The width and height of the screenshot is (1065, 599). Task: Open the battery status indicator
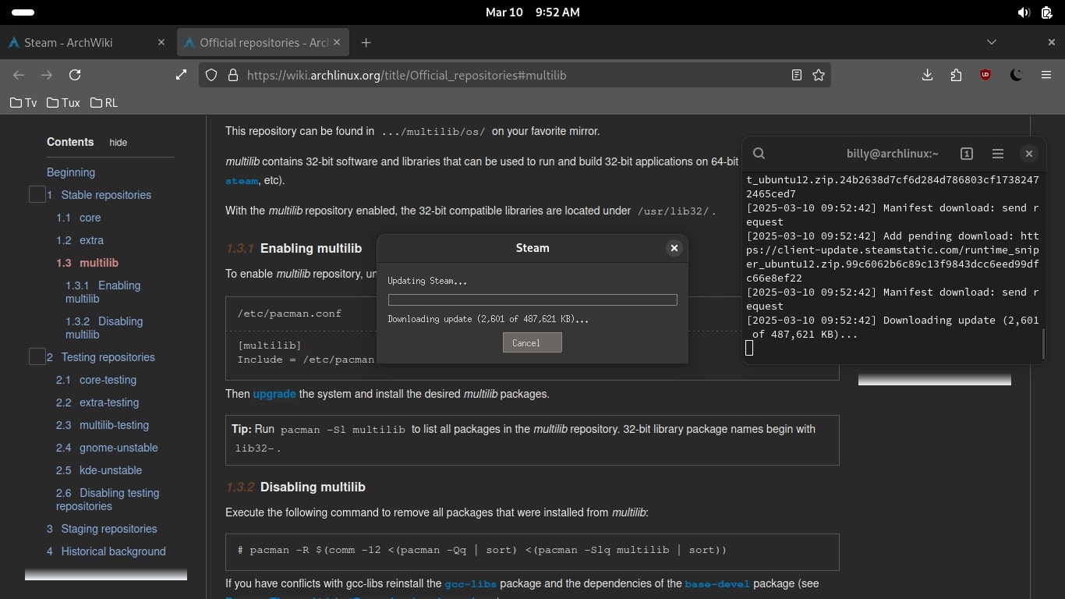point(1046,12)
